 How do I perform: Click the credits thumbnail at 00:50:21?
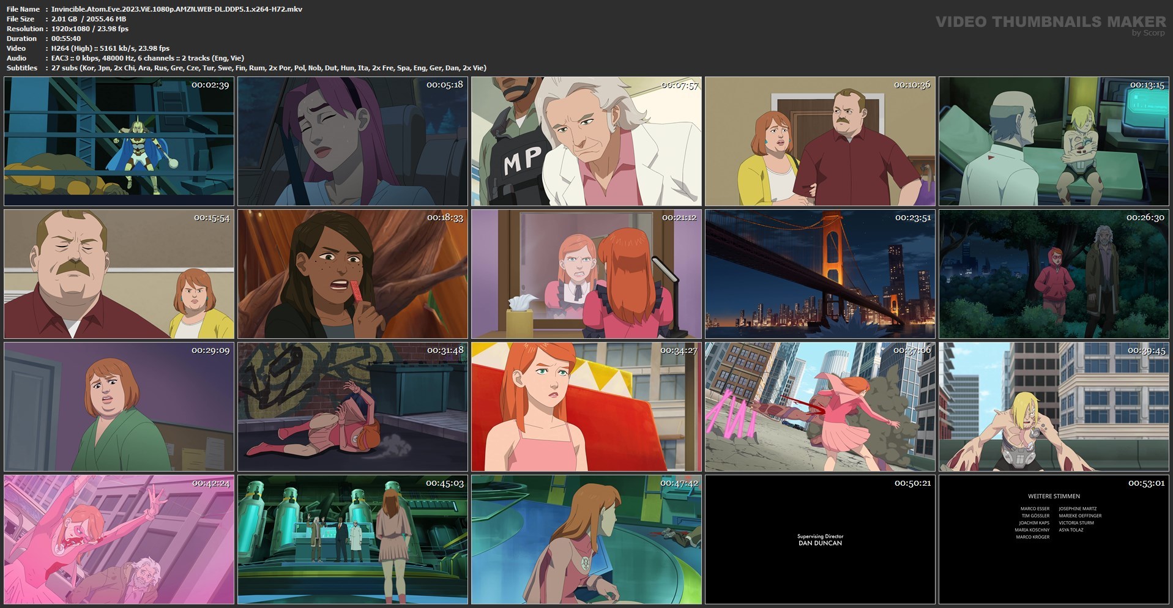[x=821, y=539]
